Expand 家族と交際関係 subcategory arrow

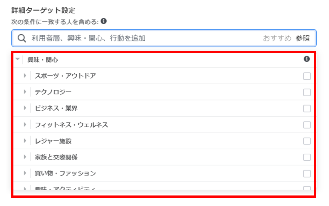pos(25,157)
